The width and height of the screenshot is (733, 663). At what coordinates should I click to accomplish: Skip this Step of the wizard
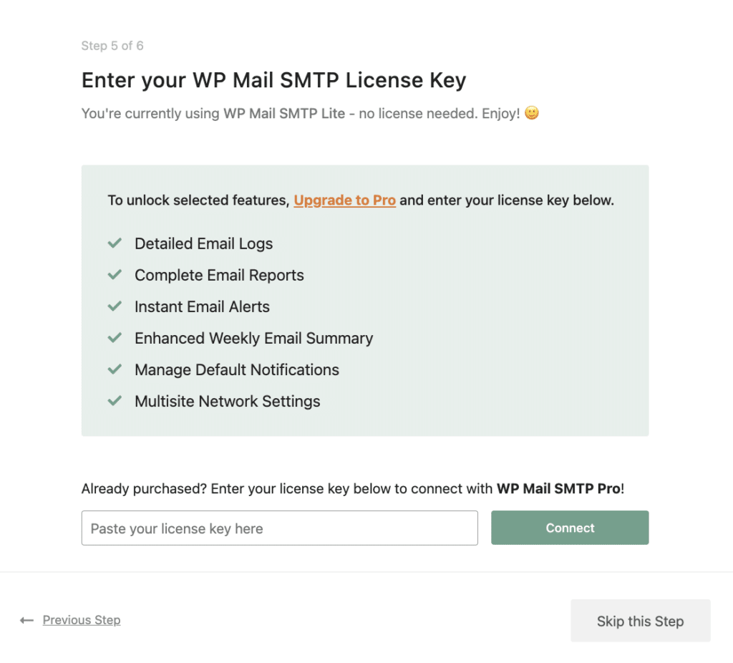pyautogui.click(x=640, y=621)
